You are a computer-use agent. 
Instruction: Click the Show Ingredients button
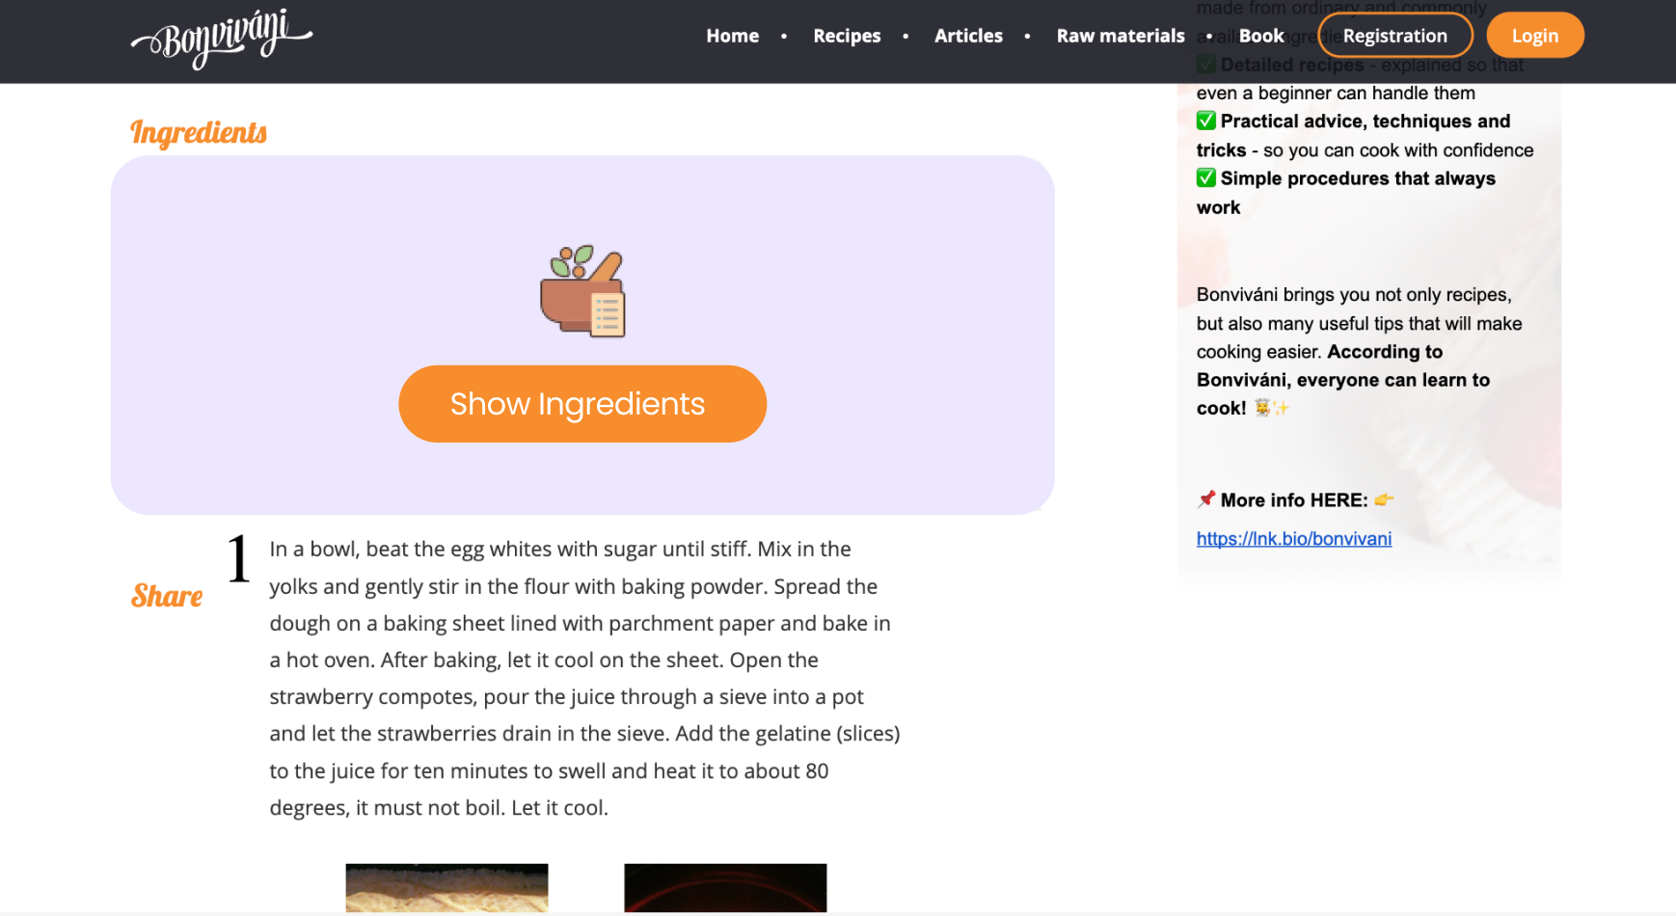582,404
